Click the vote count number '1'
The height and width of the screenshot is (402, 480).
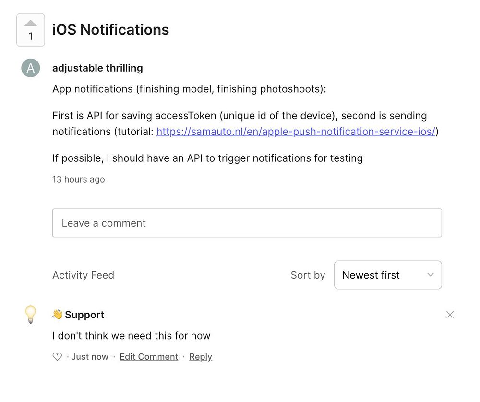point(31,37)
